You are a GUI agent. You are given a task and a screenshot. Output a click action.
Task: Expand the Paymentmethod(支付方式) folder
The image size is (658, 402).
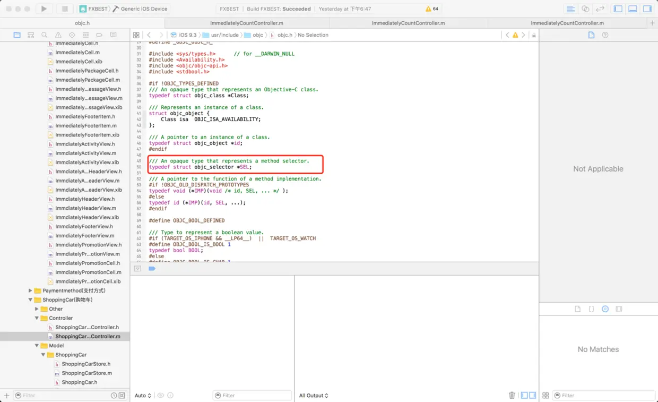click(x=30, y=290)
